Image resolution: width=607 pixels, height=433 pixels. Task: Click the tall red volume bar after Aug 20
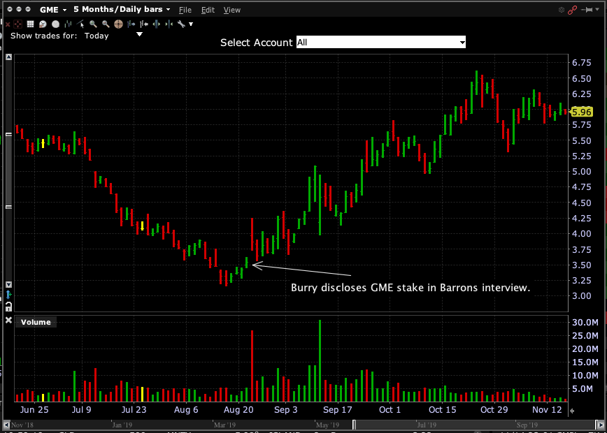click(252, 366)
